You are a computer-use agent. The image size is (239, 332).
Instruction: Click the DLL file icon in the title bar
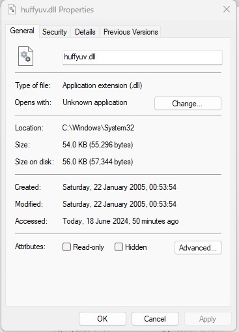coord(12,9)
